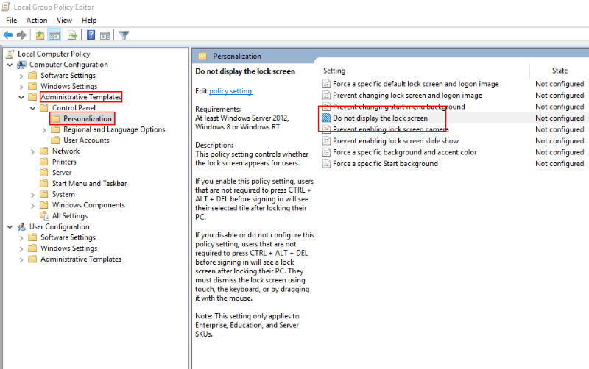The height and width of the screenshot is (369, 589).
Task: Sort by the Setting column header
Action: pos(334,71)
